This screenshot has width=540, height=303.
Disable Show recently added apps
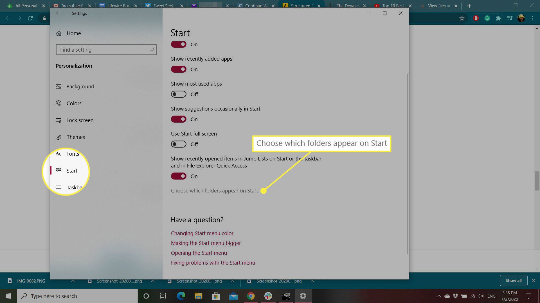(178, 70)
